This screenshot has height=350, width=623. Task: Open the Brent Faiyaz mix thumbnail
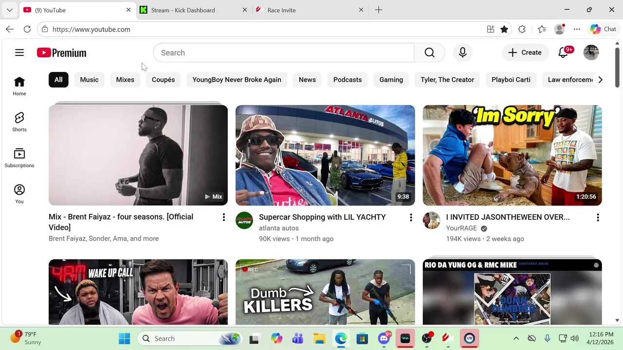138,155
